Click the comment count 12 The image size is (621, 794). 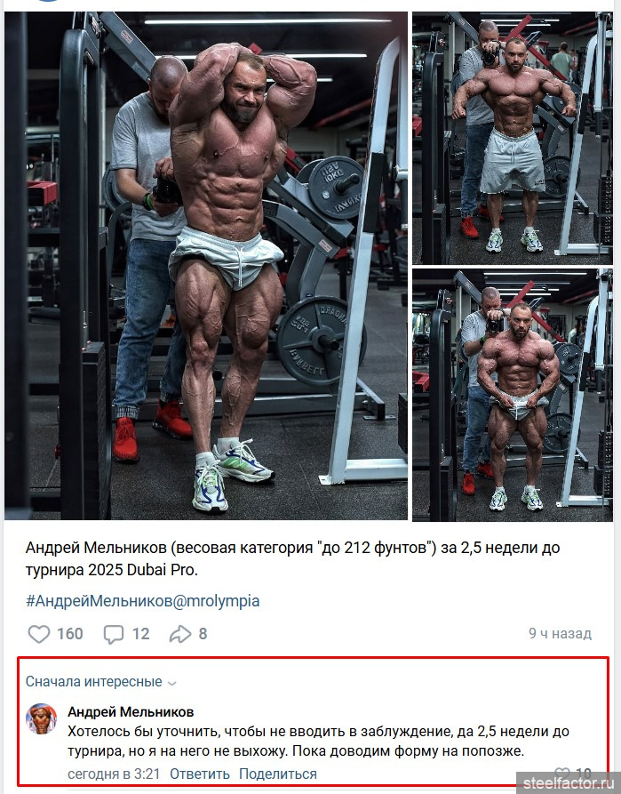(x=140, y=634)
